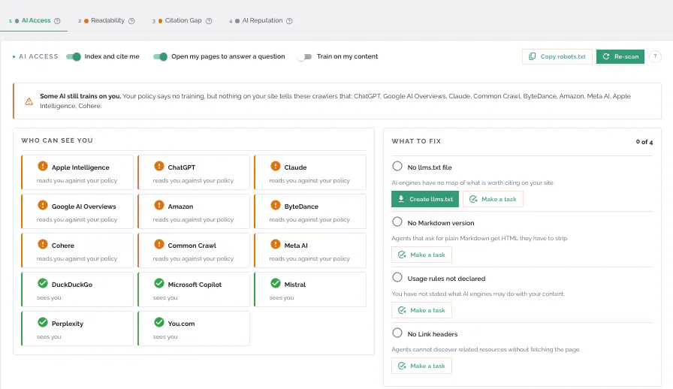
Task: Open the AI Reputation tab
Action: pos(262,20)
